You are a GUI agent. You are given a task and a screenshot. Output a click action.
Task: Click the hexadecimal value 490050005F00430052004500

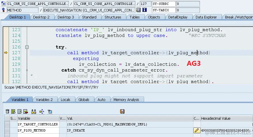(226, 130)
